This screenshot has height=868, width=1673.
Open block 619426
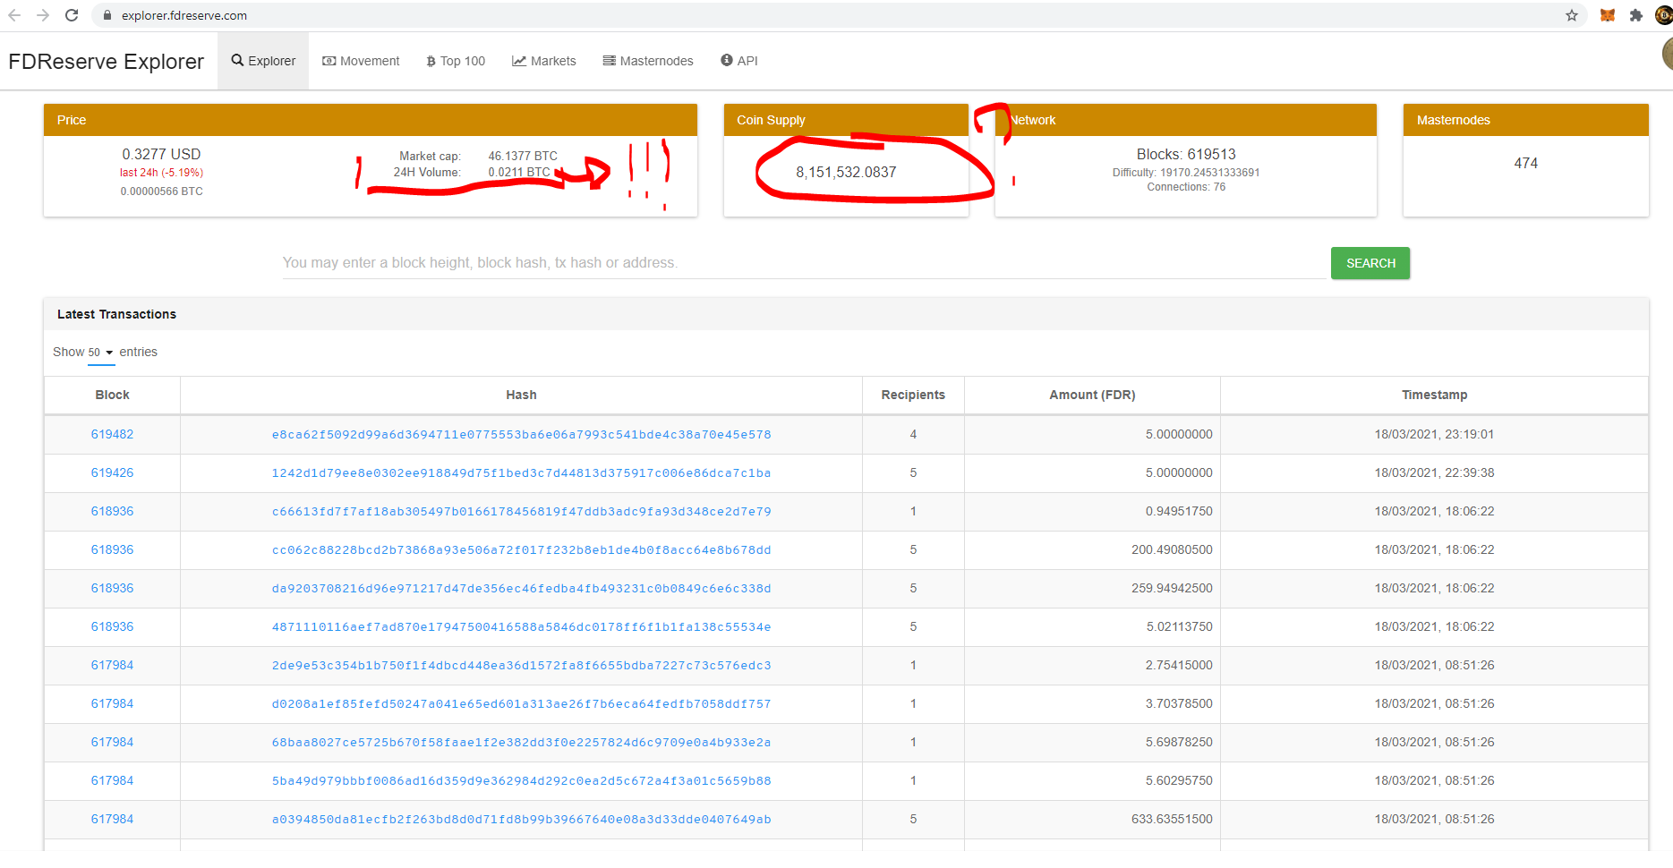112,472
